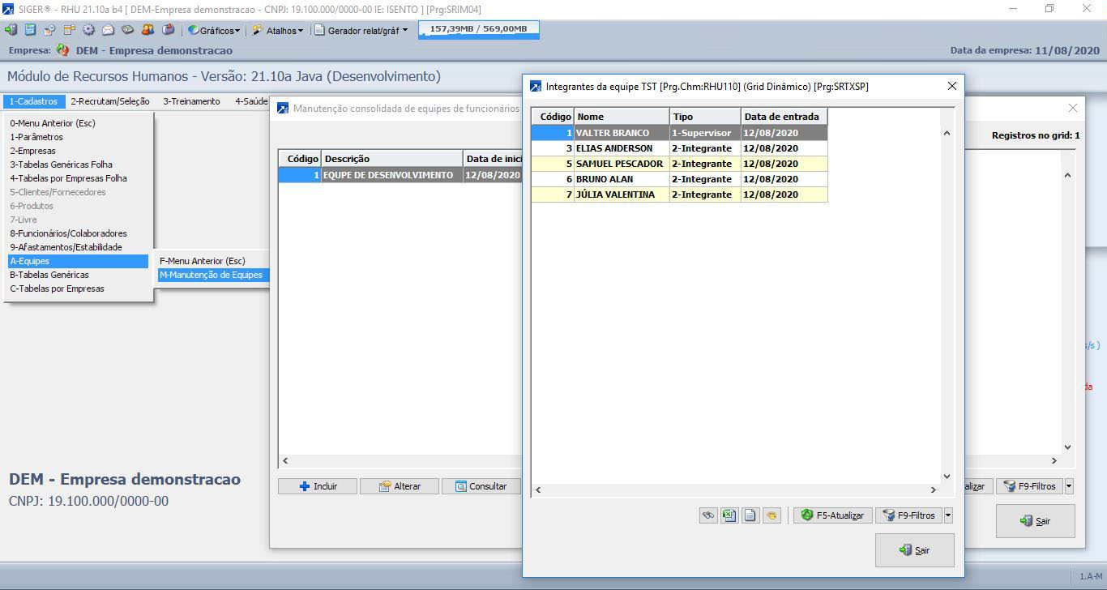The height and width of the screenshot is (590, 1107).
Task: Sort the grid by the Nome column header
Action: coord(621,117)
